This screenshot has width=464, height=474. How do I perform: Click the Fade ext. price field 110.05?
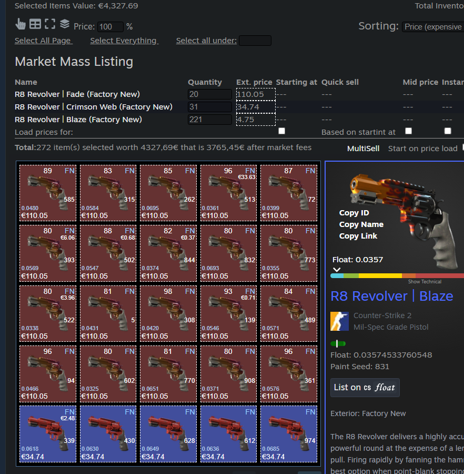[256, 94]
